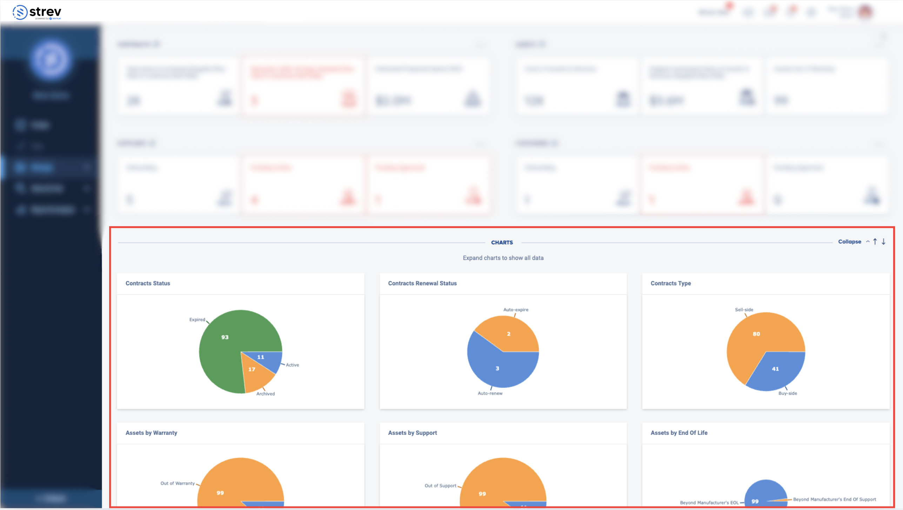Open the Contracts Status chart title

(x=148, y=283)
